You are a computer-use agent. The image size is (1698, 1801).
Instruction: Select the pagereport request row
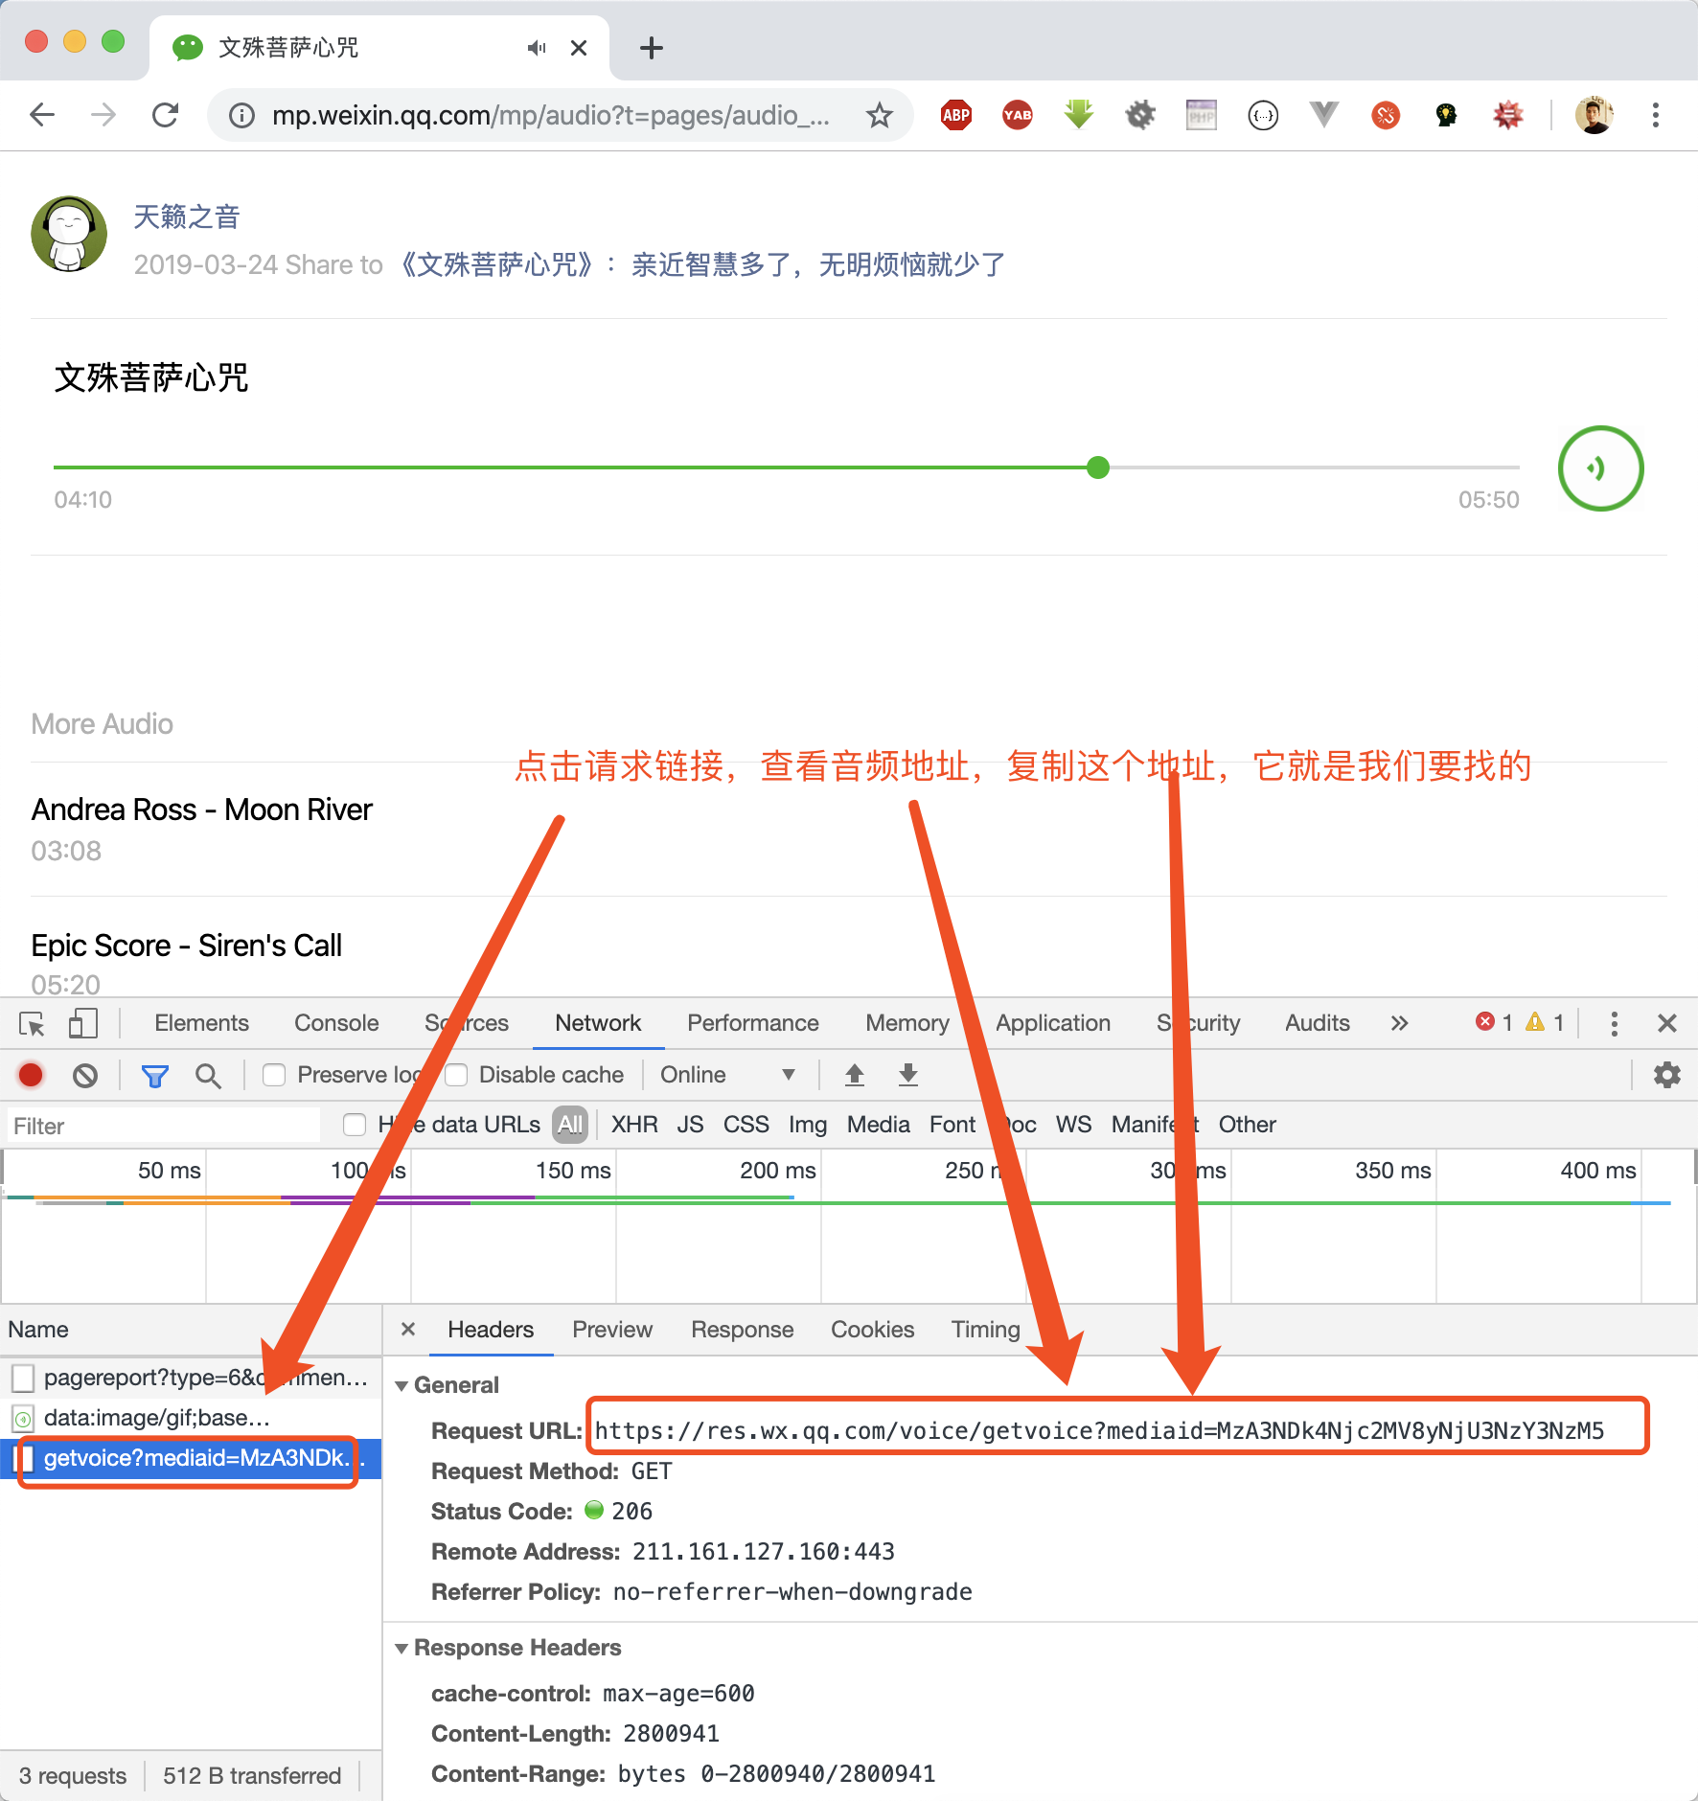[x=191, y=1378]
